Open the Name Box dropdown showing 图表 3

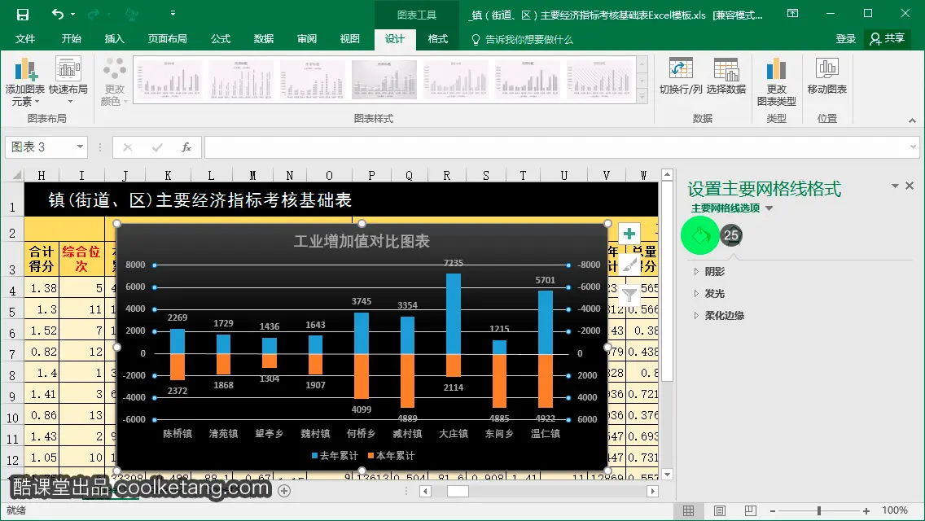click(x=80, y=147)
